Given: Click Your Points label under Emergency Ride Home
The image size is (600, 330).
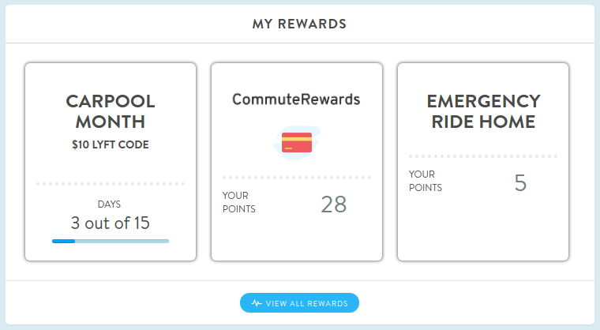Looking at the screenshot, I should click(425, 181).
